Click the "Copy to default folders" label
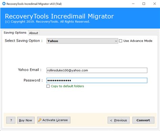 tap(68, 86)
